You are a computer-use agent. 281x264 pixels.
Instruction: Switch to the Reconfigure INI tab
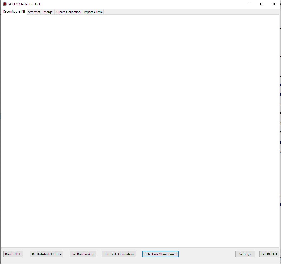(x=14, y=11)
